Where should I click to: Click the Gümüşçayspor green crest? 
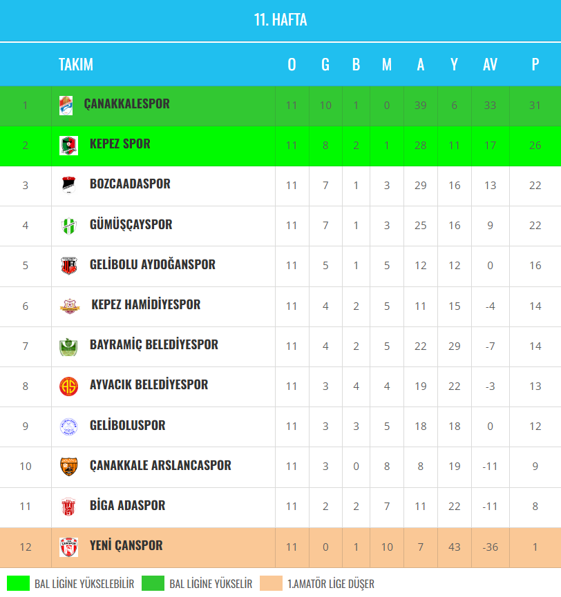point(68,225)
